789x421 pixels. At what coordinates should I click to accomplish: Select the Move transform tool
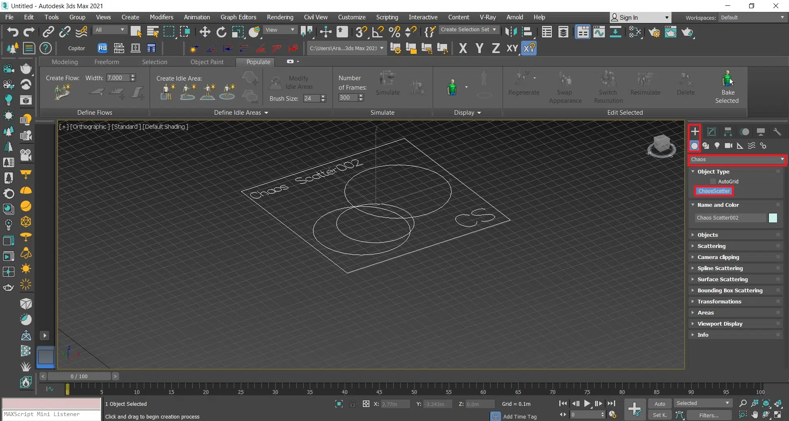click(x=205, y=32)
